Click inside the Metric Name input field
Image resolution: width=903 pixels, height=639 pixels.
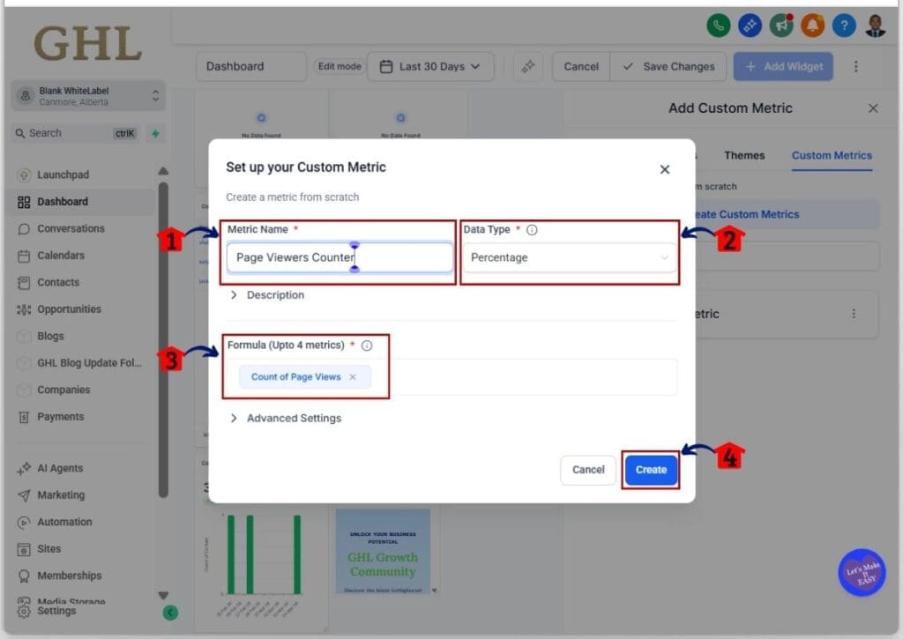[x=340, y=256]
